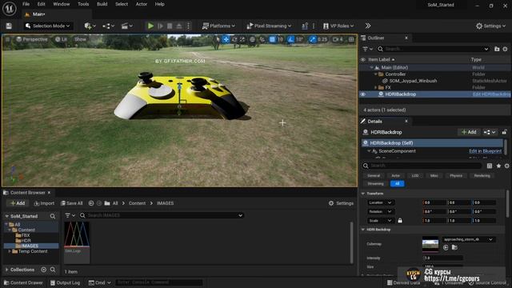This screenshot has width=512, height=288.
Task: Expand the FX folder in Outliner
Action: (x=375, y=87)
